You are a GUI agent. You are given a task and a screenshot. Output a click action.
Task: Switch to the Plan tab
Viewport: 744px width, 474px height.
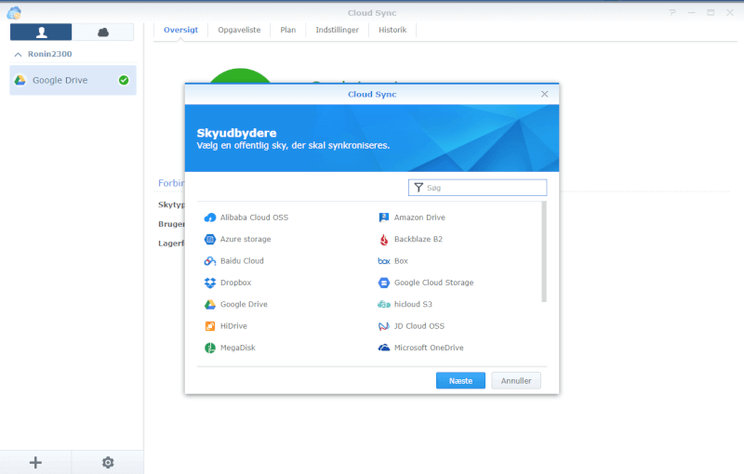point(288,30)
